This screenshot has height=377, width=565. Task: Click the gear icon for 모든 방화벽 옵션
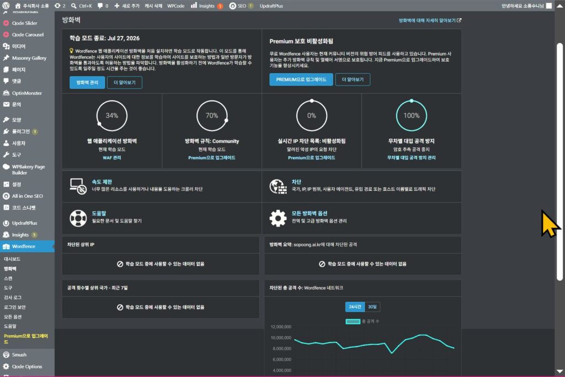[278, 218]
